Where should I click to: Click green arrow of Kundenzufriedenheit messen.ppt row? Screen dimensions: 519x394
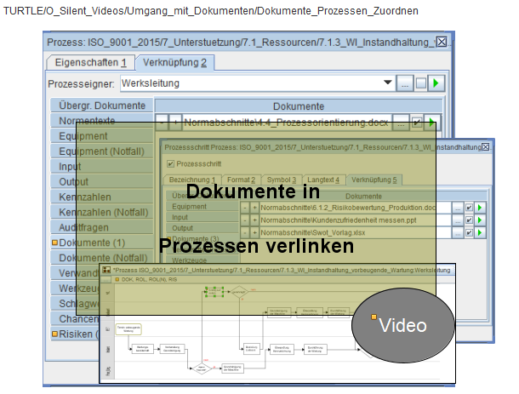click(480, 220)
